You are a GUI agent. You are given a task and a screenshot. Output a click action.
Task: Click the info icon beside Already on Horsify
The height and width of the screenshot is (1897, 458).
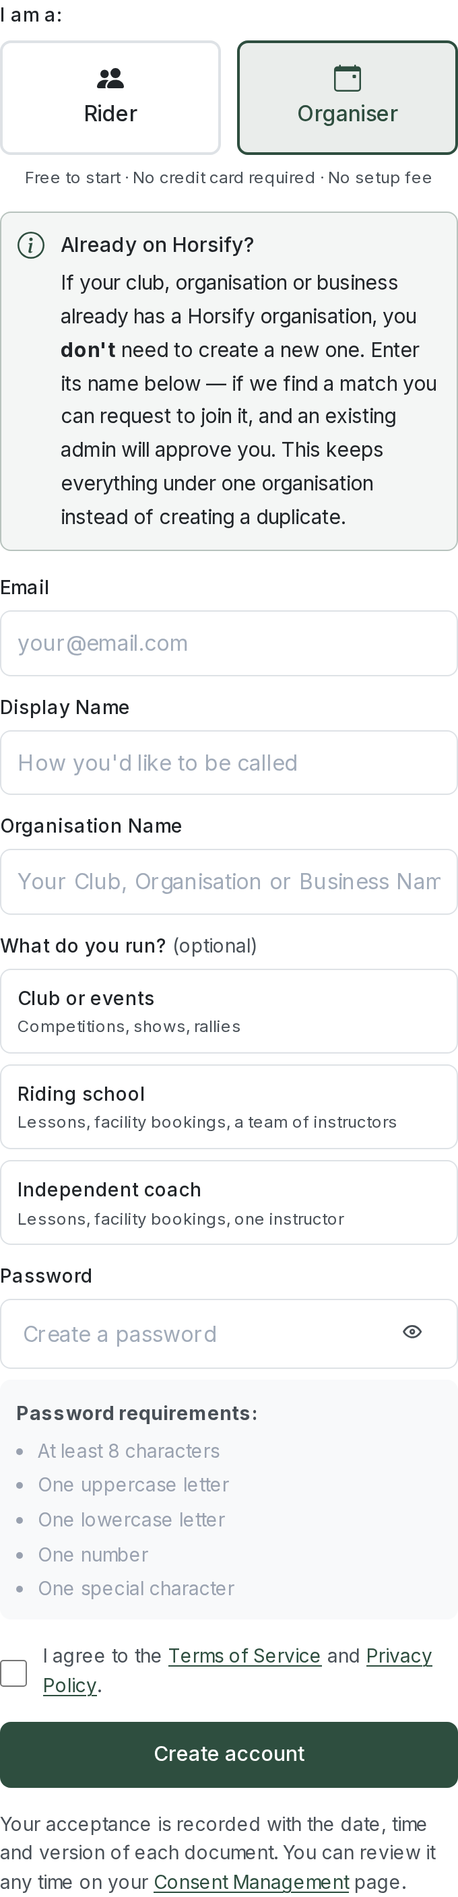point(31,245)
